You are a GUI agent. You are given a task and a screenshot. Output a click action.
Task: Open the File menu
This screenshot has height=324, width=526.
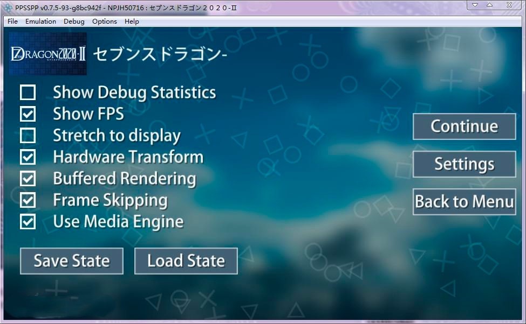pos(12,22)
